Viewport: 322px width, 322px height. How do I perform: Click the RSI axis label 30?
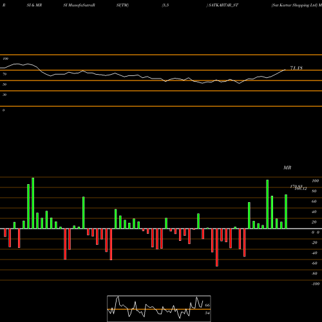coord(5,95)
